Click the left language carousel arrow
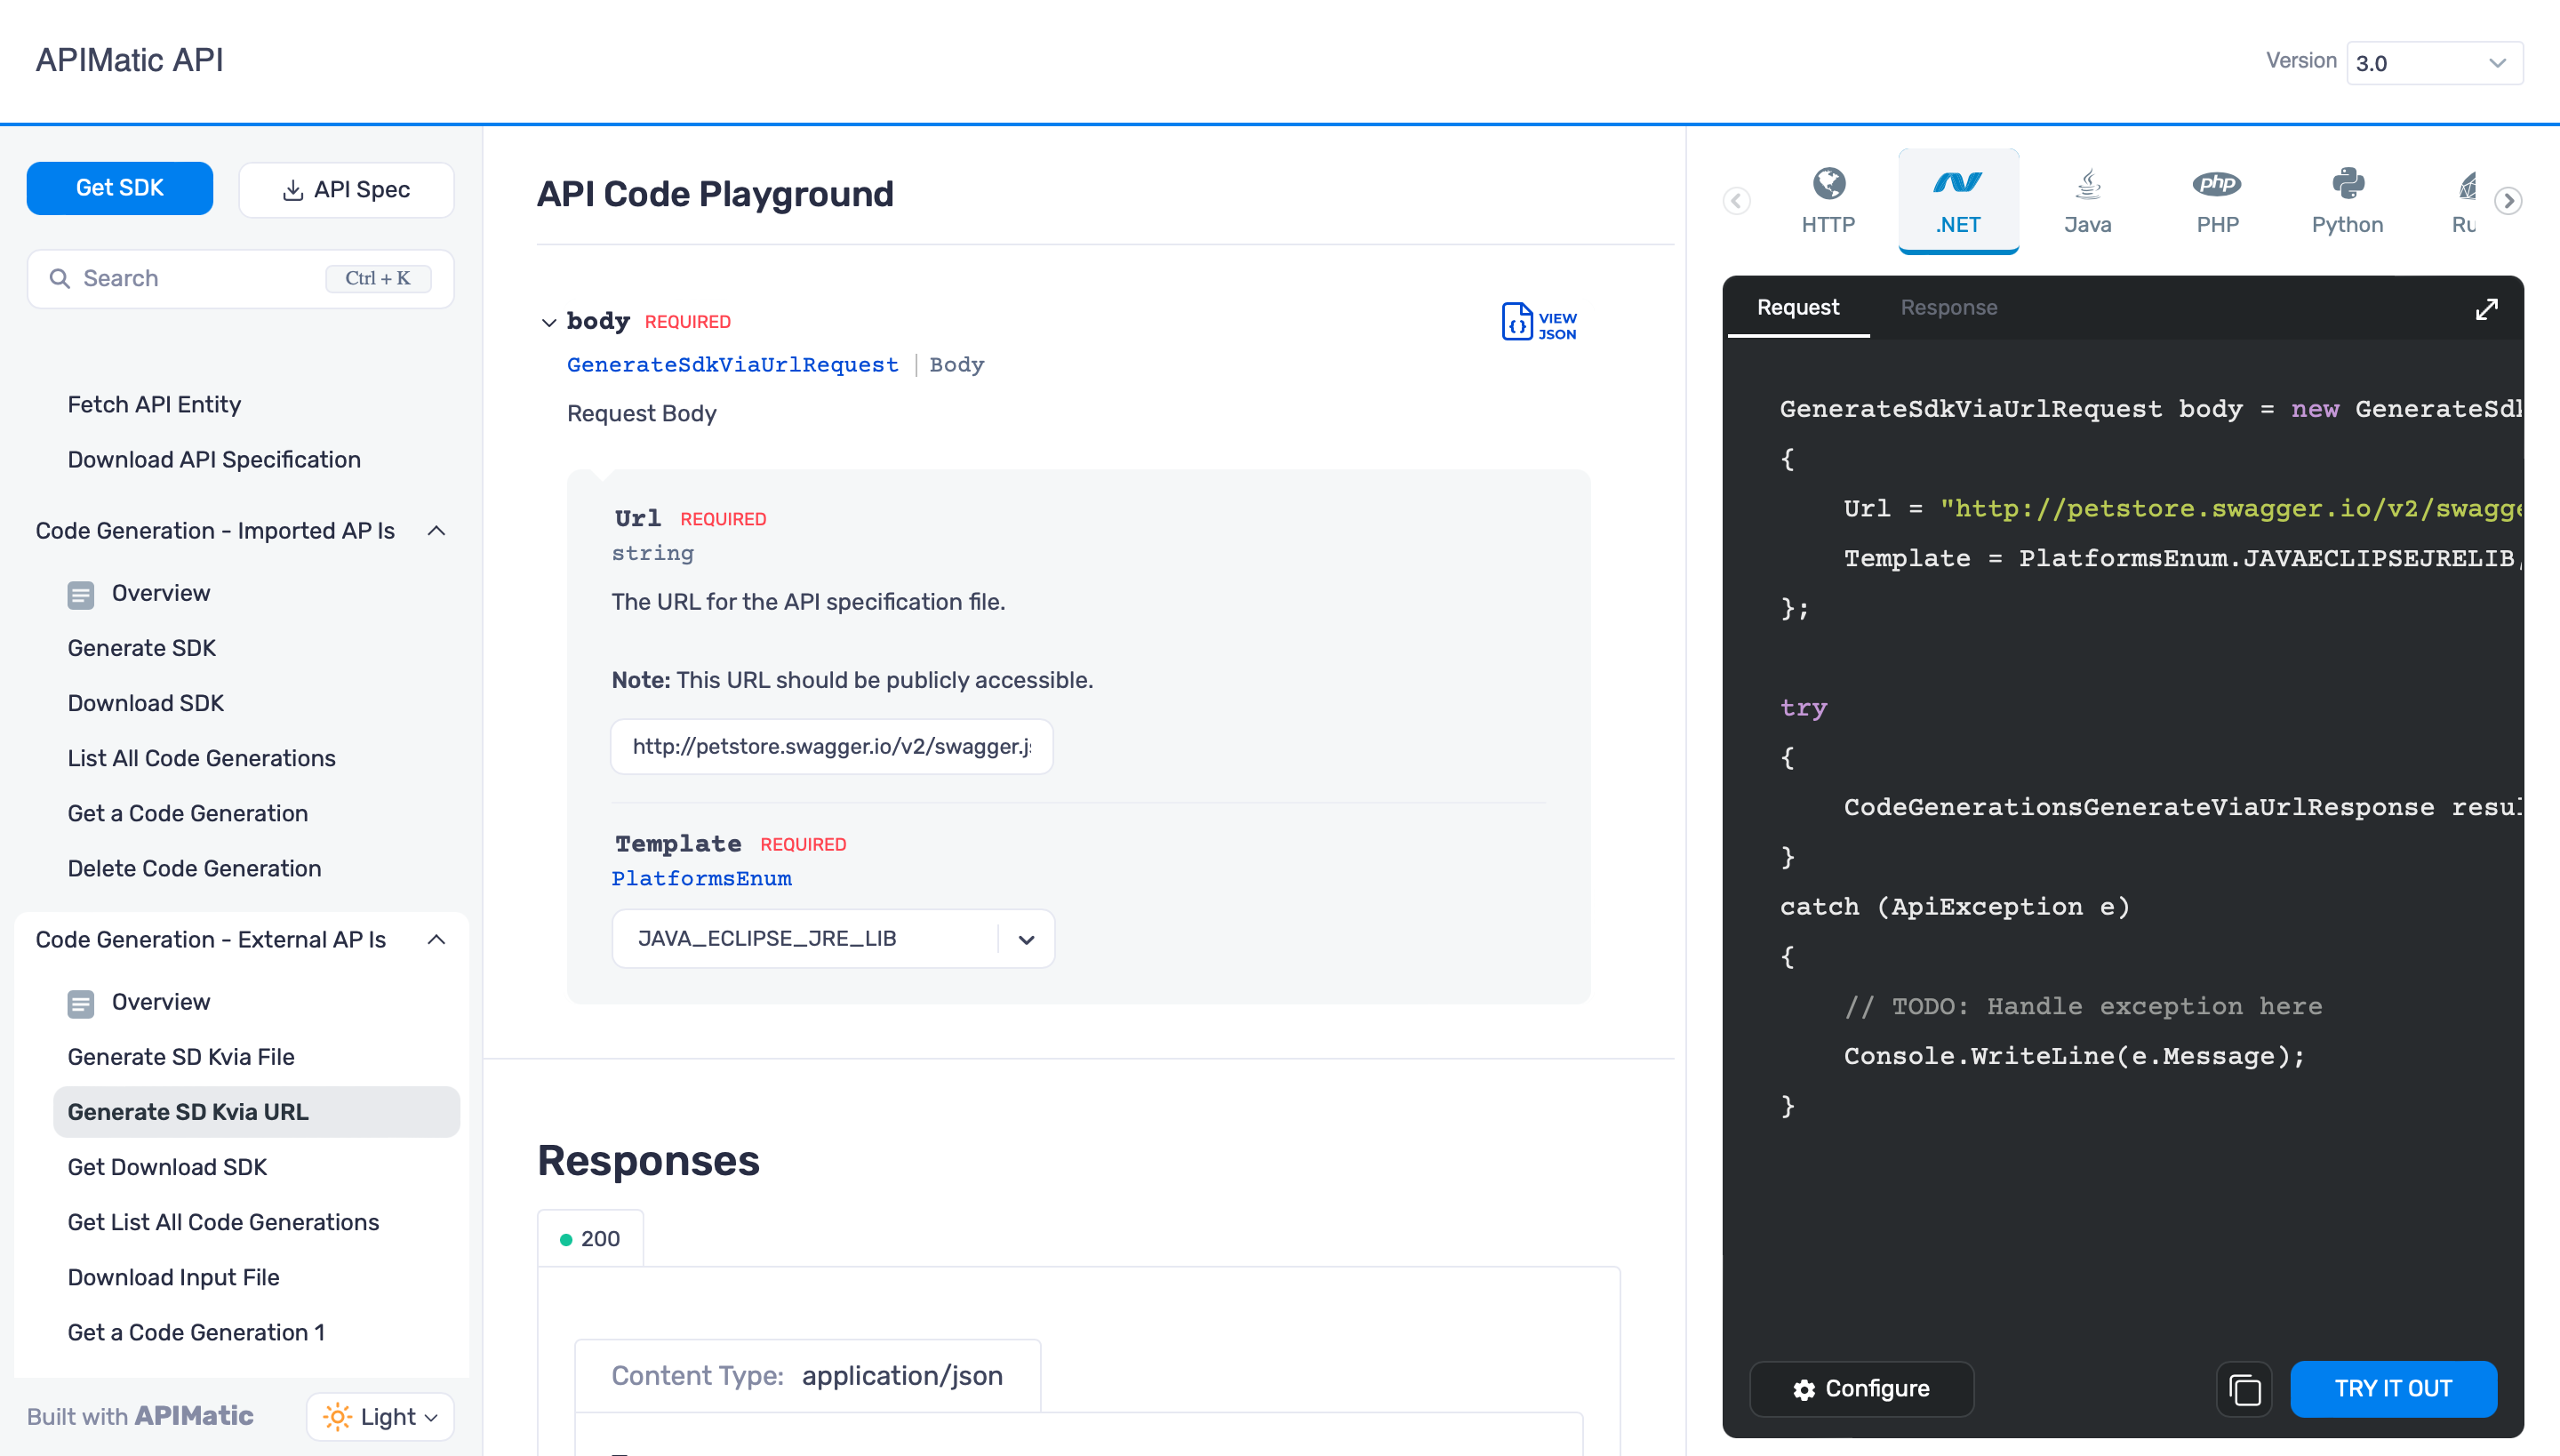Viewport: 2560px width, 1456px height. 1736,201
